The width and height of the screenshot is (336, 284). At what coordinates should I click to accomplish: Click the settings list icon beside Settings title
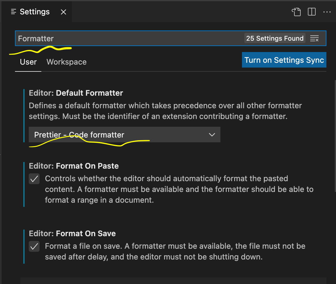(13, 12)
